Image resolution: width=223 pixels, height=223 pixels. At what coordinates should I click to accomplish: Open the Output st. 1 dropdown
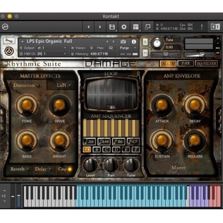pyautogui.click(x=43, y=48)
